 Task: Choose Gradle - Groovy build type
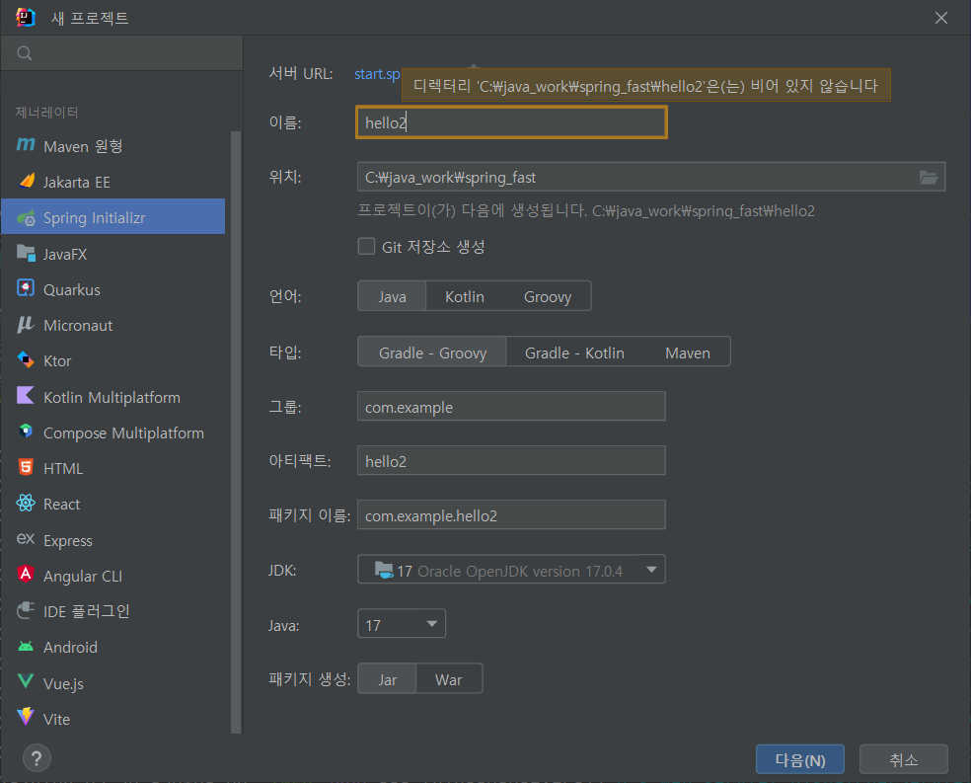432,352
